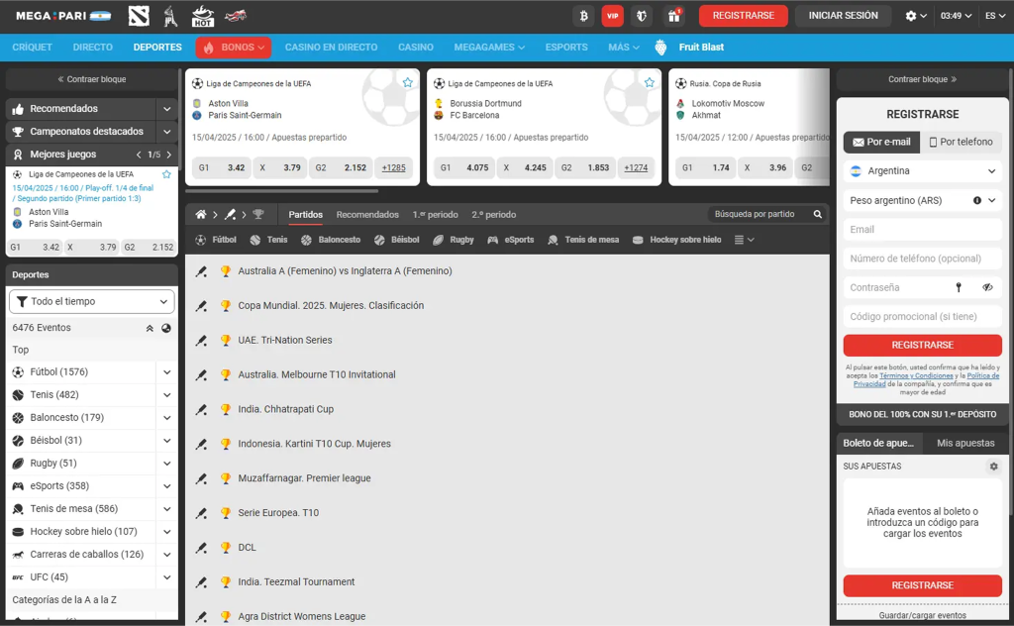The image size is (1014, 626).
Task: Select eSports in the sports filter bar
Action: [511, 240]
